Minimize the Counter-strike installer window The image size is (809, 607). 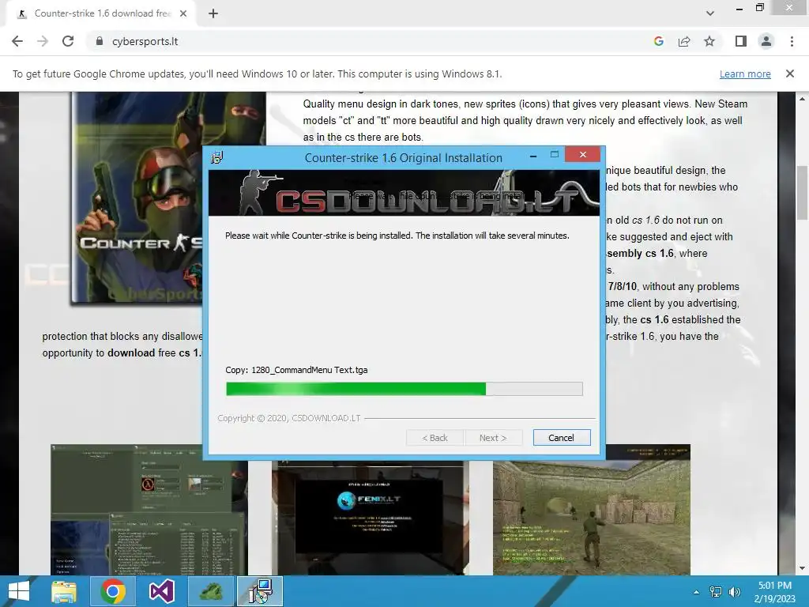pos(533,155)
